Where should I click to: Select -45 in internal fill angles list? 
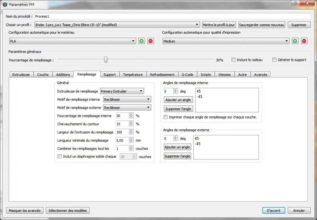click(199, 97)
